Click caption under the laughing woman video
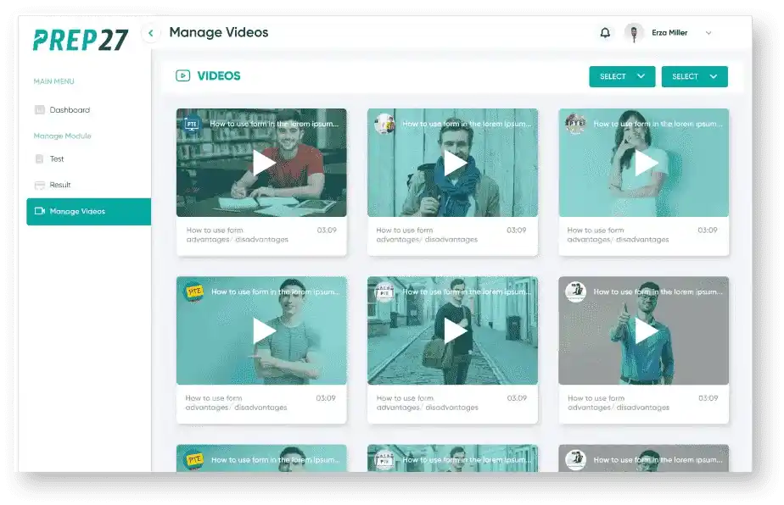 pos(618,235)
